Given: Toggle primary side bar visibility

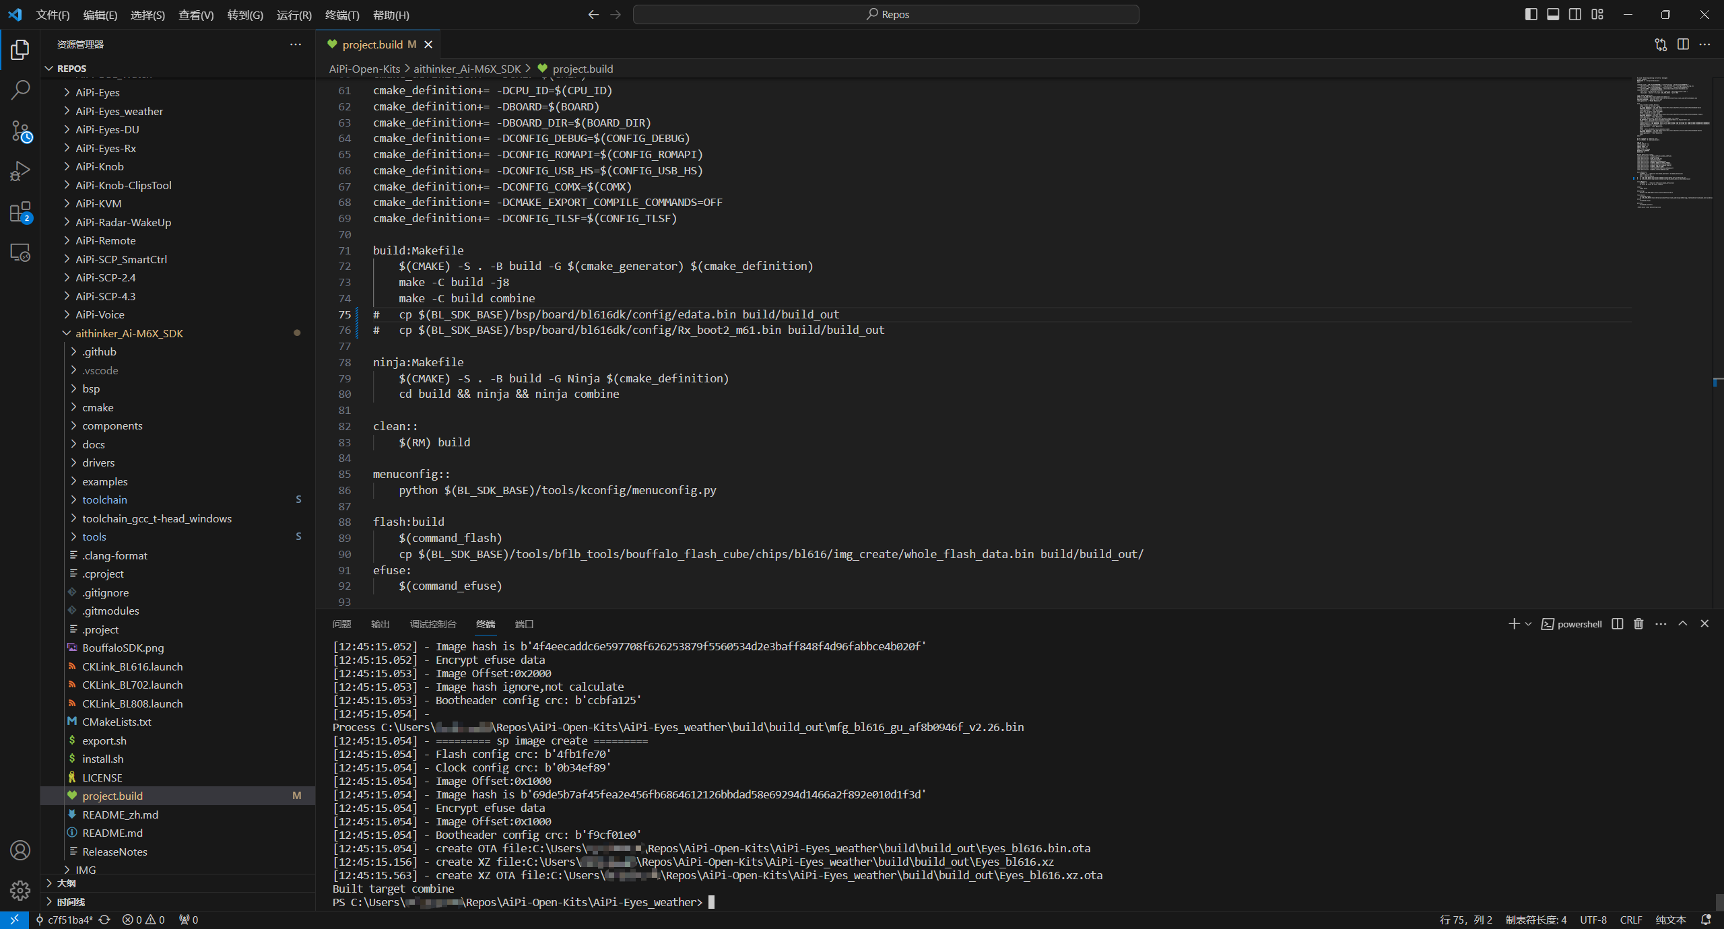Looking at the screenshot, I should [1531, 14].
